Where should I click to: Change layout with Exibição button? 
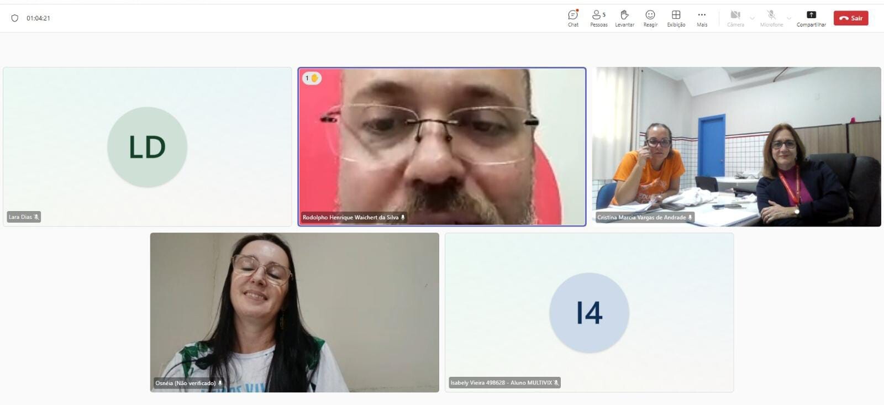676,18
